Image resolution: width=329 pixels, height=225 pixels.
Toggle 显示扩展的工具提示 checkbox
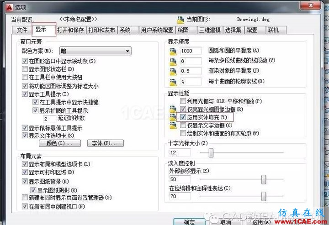[36, 110]
